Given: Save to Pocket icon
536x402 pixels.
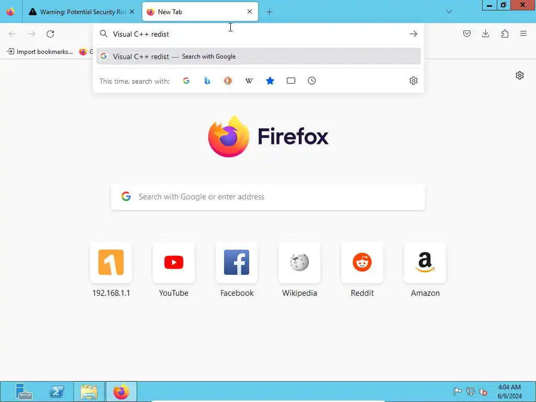Looking at the screenshot, I should tap(466, 33).
